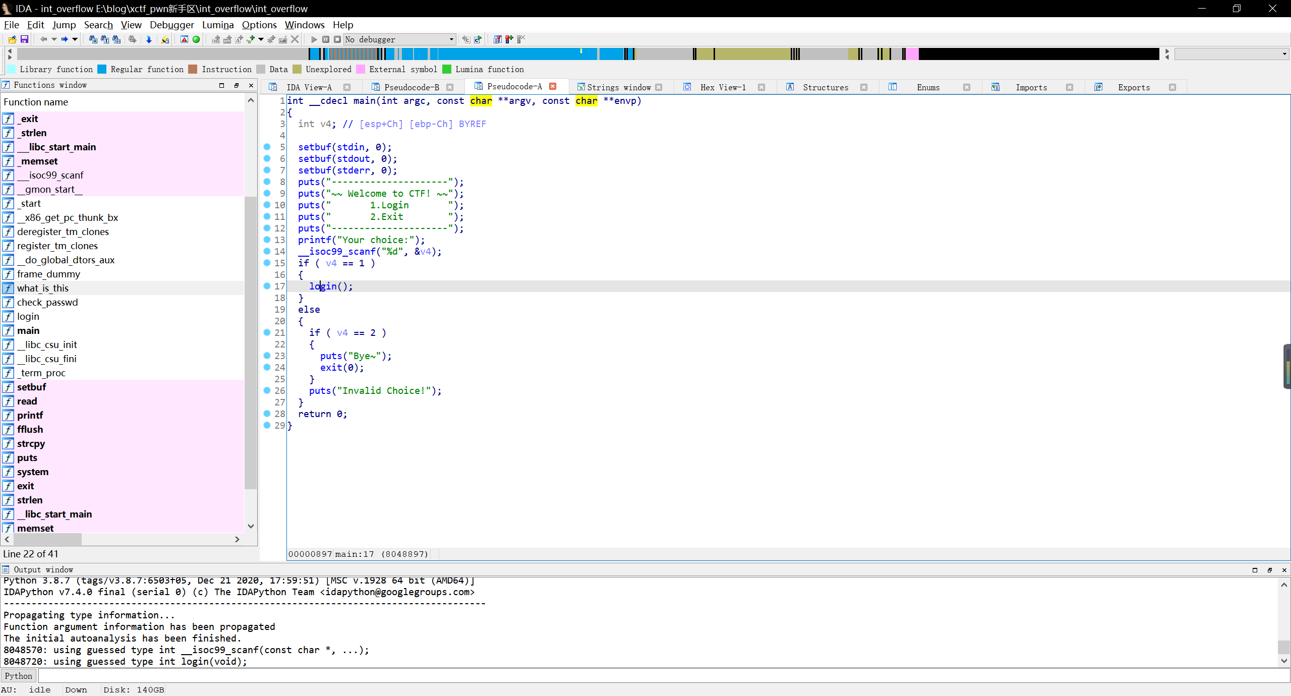1291x696 pixels.
Task: Toggle breakpoint dot on line 17
Action: click(267, 286)
